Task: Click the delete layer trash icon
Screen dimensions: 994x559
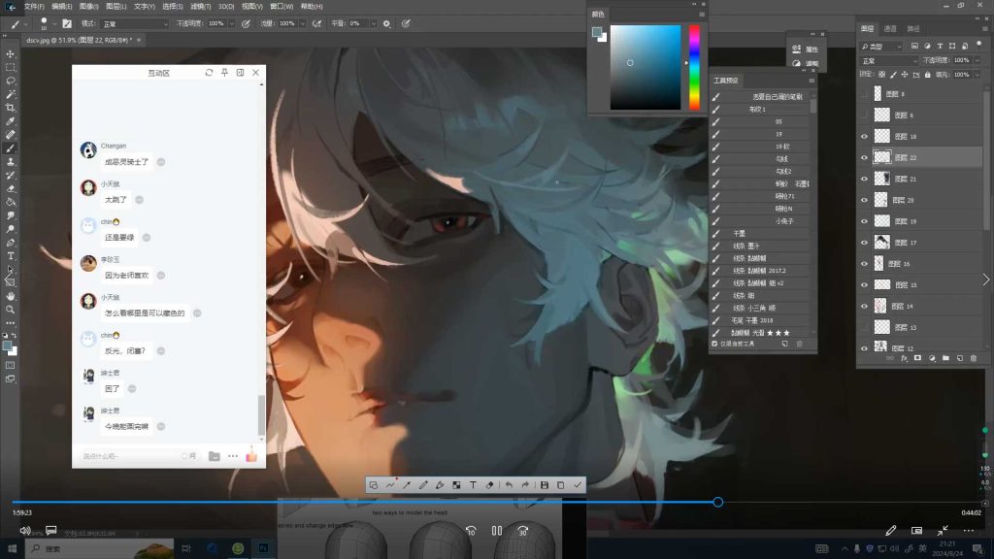Action: 974,358
